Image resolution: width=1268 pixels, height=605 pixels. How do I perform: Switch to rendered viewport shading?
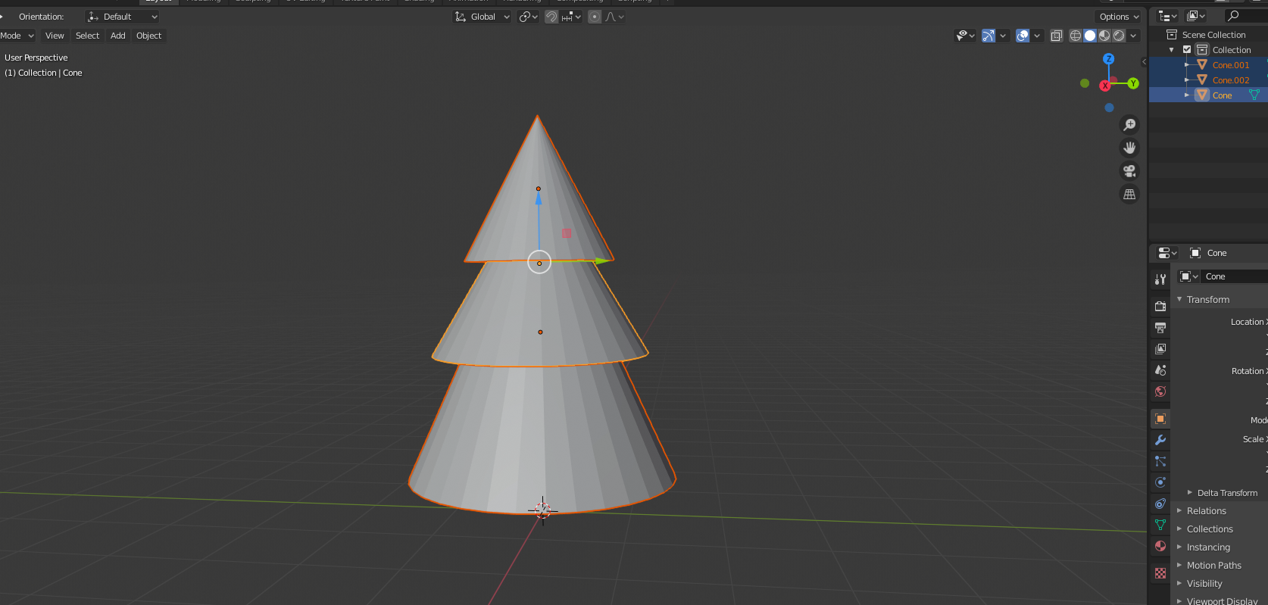click(1119, 36)
